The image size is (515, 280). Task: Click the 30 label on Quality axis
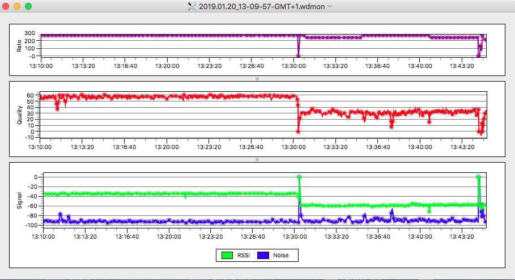30,113
